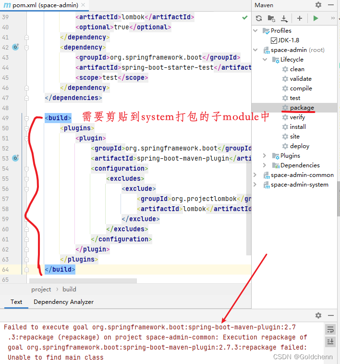This screenshot has height=364, width=340.
Task: Hide the run output panel
Action: coord(331,315)
